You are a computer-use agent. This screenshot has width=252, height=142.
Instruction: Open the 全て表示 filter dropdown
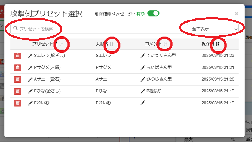tap(213, 29)
